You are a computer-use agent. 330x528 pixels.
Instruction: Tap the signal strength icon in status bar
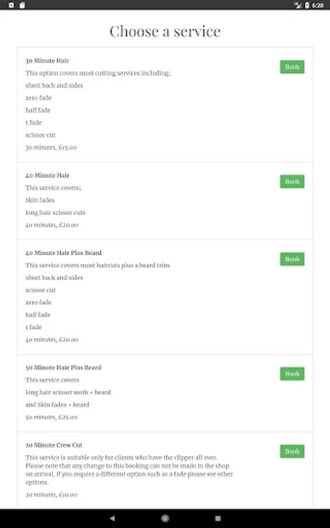pos(298,5)
